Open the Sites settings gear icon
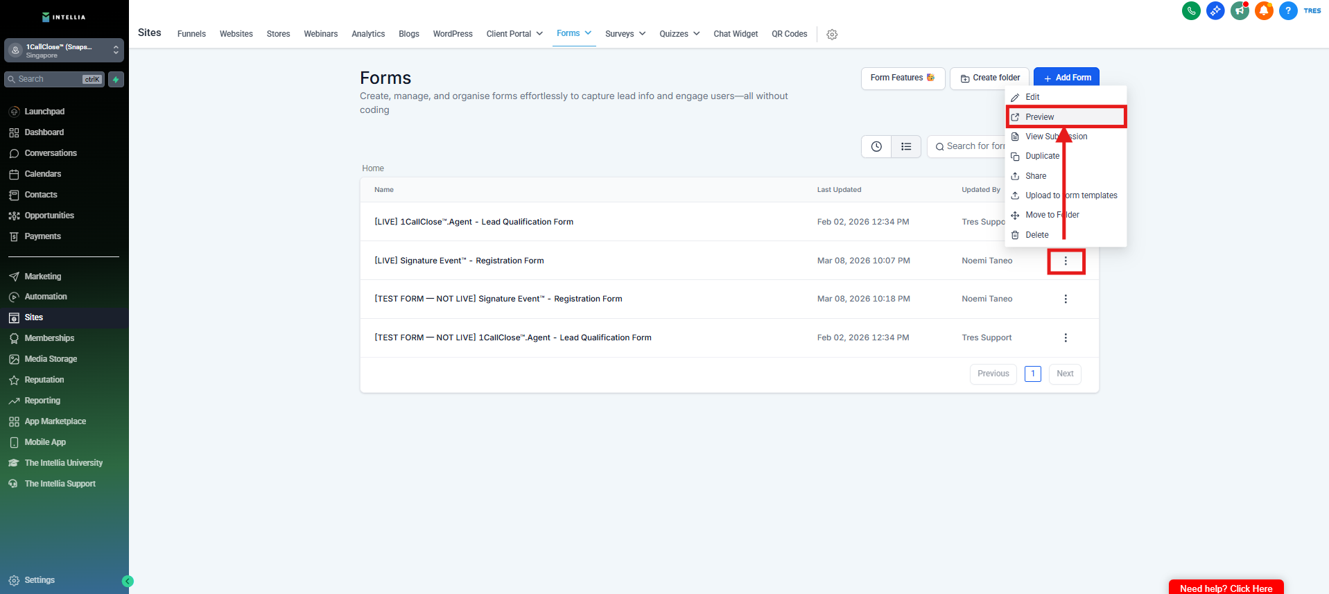The image size is (1329, 594). coord(832,34)
